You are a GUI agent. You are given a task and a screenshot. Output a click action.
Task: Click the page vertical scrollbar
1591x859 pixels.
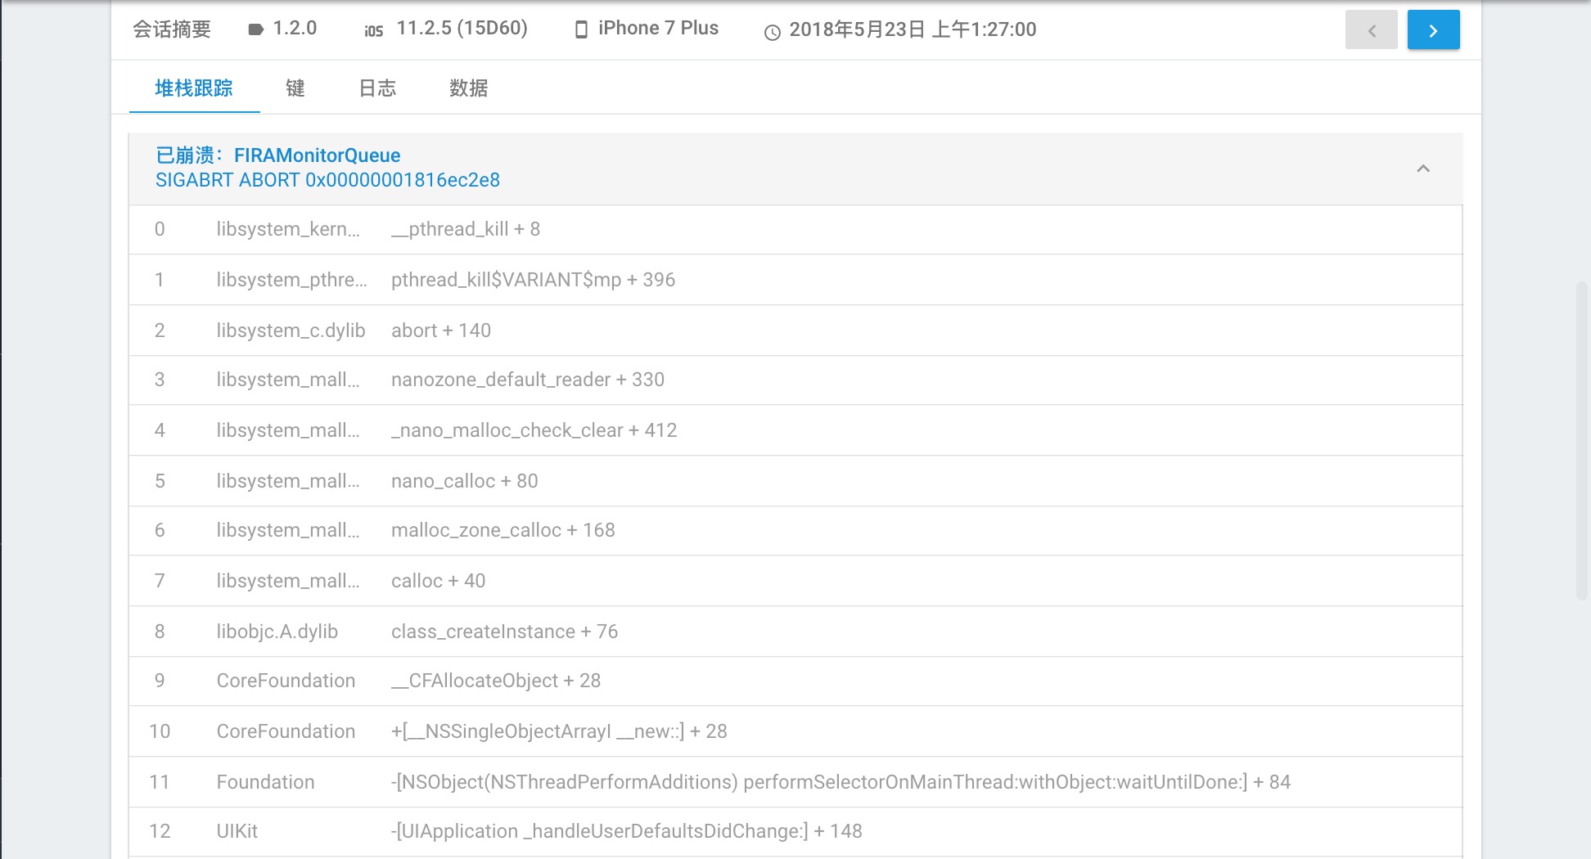coord(1582,442)
